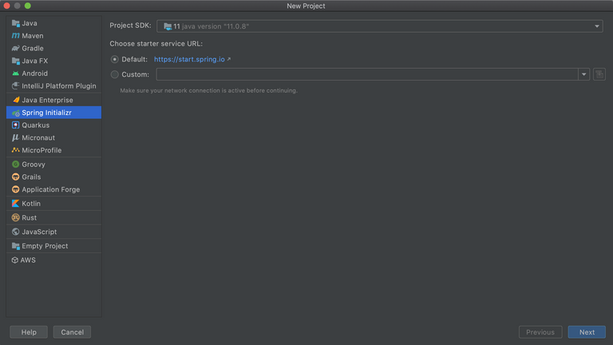Close the New Project window
Viewport: 613px width, 345px height.
[6, 6]
